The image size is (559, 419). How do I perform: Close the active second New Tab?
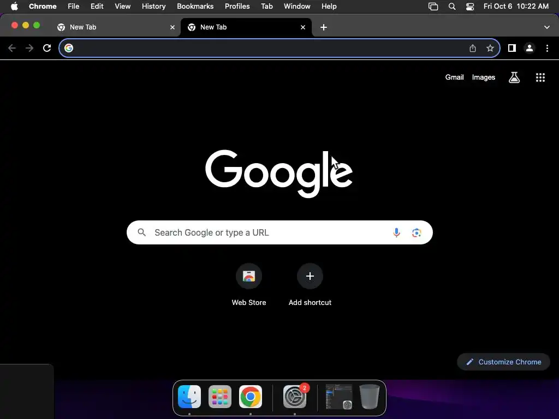(303, 27)
